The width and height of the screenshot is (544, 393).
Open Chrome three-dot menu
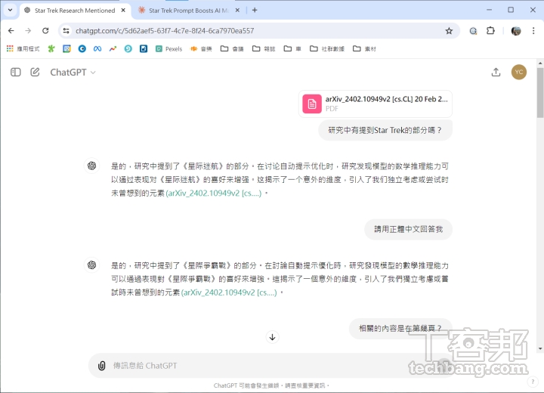533,31
